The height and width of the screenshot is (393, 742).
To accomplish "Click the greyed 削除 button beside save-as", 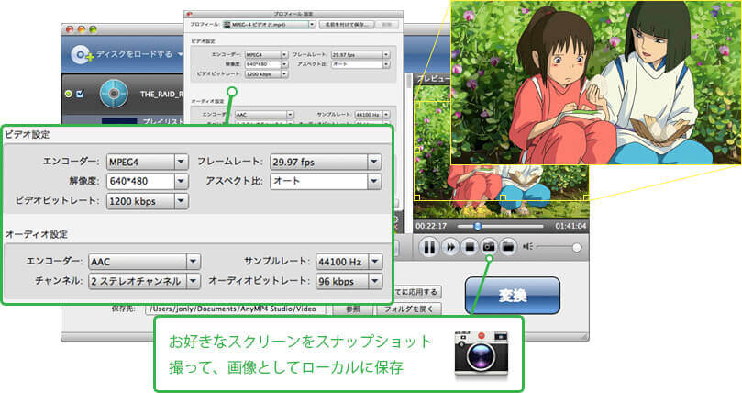I will (x=387, y=24).
